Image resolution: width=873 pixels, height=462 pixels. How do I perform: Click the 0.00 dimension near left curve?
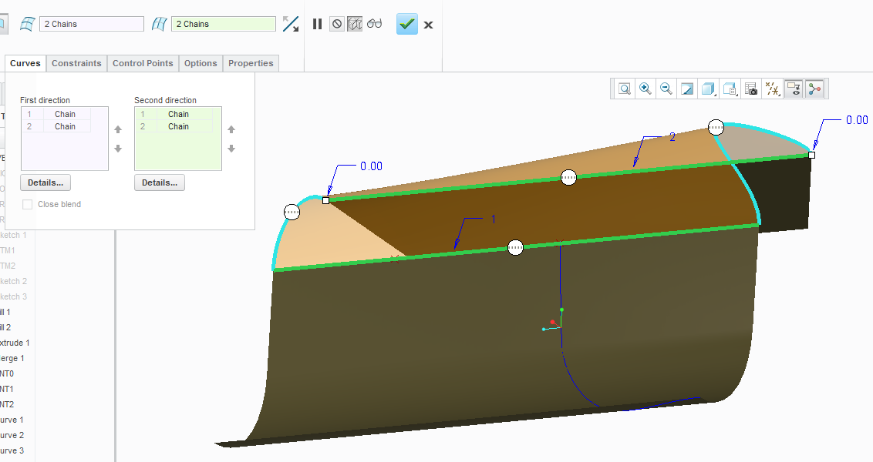click(x=372, y=166)
